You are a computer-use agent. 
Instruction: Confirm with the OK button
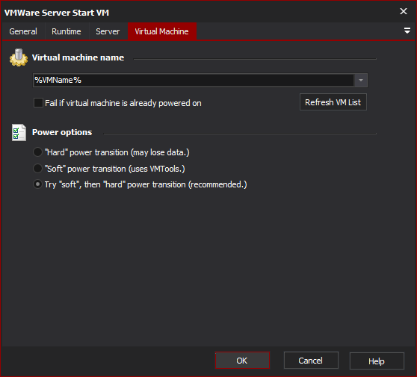point(242,361)
